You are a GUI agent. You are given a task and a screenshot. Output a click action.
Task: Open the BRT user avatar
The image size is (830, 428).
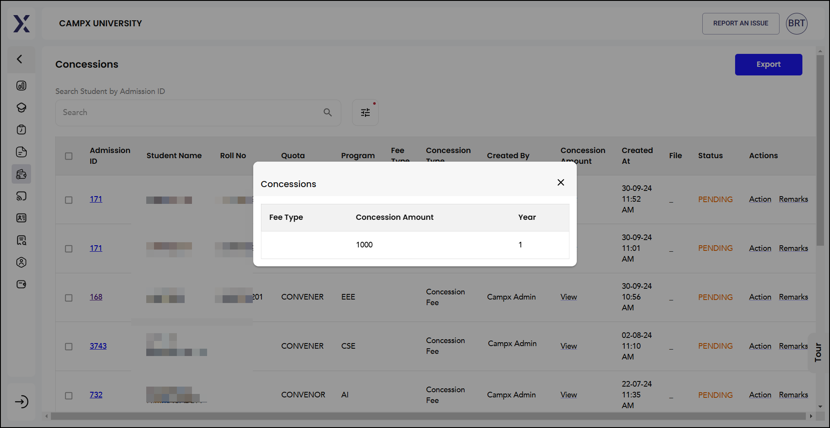pyautogui.click(x=796, y=24)
